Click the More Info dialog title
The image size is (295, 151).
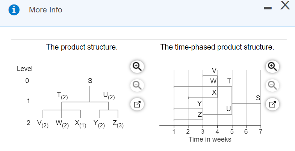(45, 10)
